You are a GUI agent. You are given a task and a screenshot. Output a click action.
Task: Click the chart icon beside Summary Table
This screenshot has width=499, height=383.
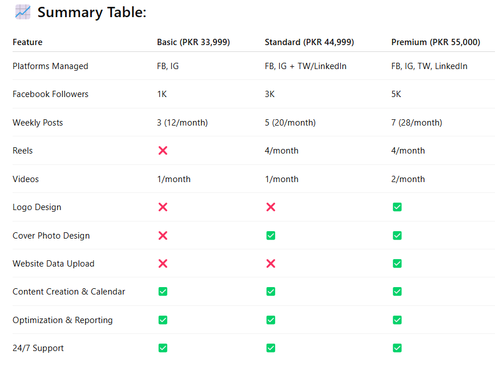point(23,12)
